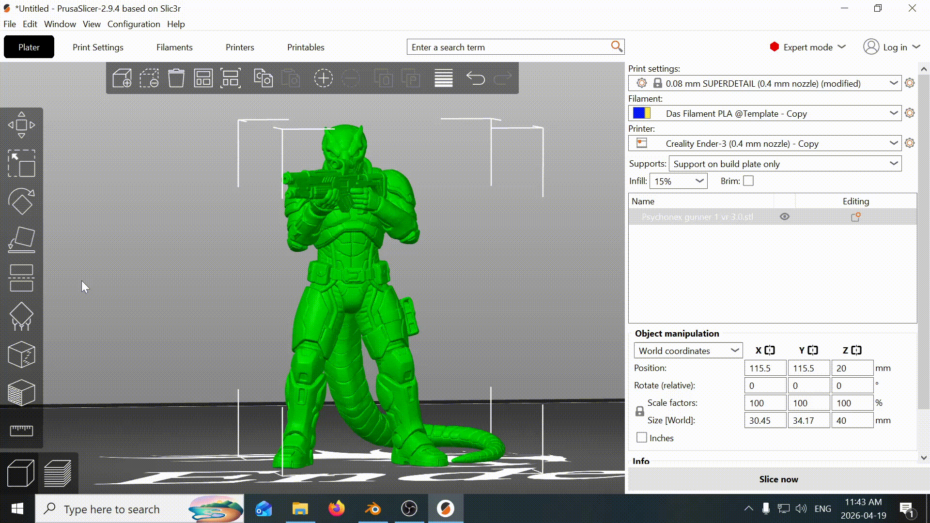Enable the Brim checkbox
The width and height of the screenshot is (930, 523).
pyautogui.click(x=748, y=181)
